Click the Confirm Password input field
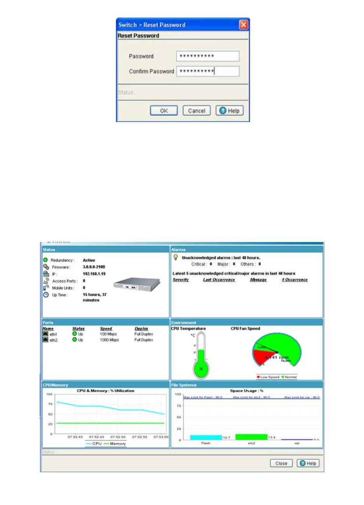 208,71
